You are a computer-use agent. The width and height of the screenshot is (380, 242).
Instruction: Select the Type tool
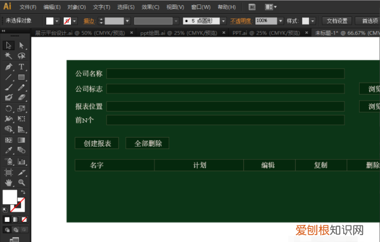coord(22,67)
